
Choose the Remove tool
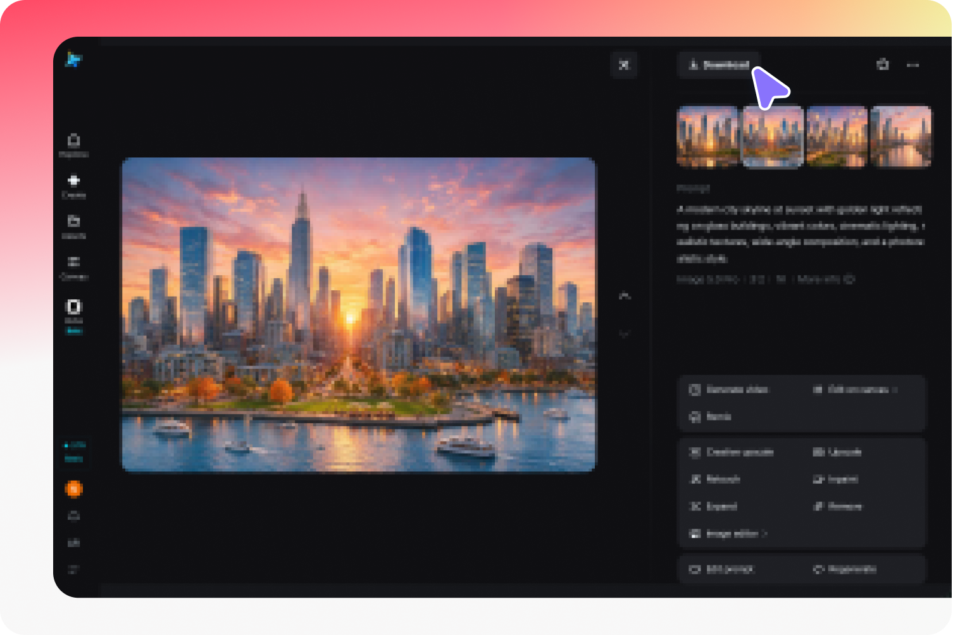838,507
